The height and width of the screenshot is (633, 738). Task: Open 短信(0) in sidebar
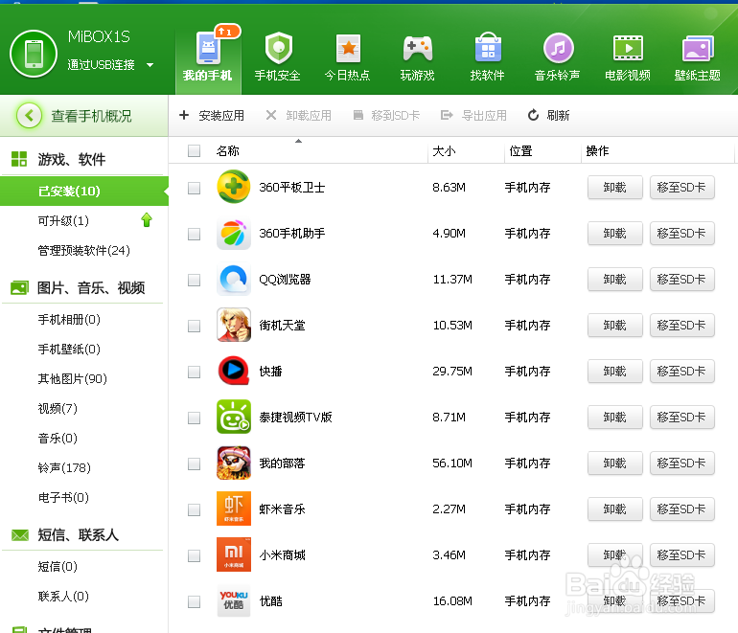tap(58, 566)
